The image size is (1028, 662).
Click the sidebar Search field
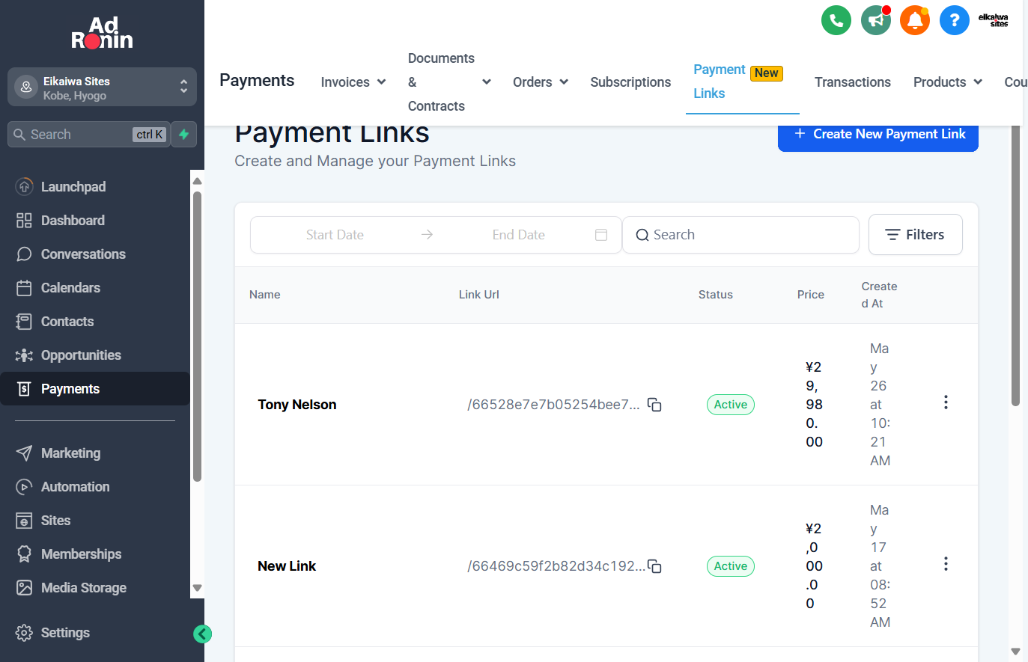[x=88, y=135]
